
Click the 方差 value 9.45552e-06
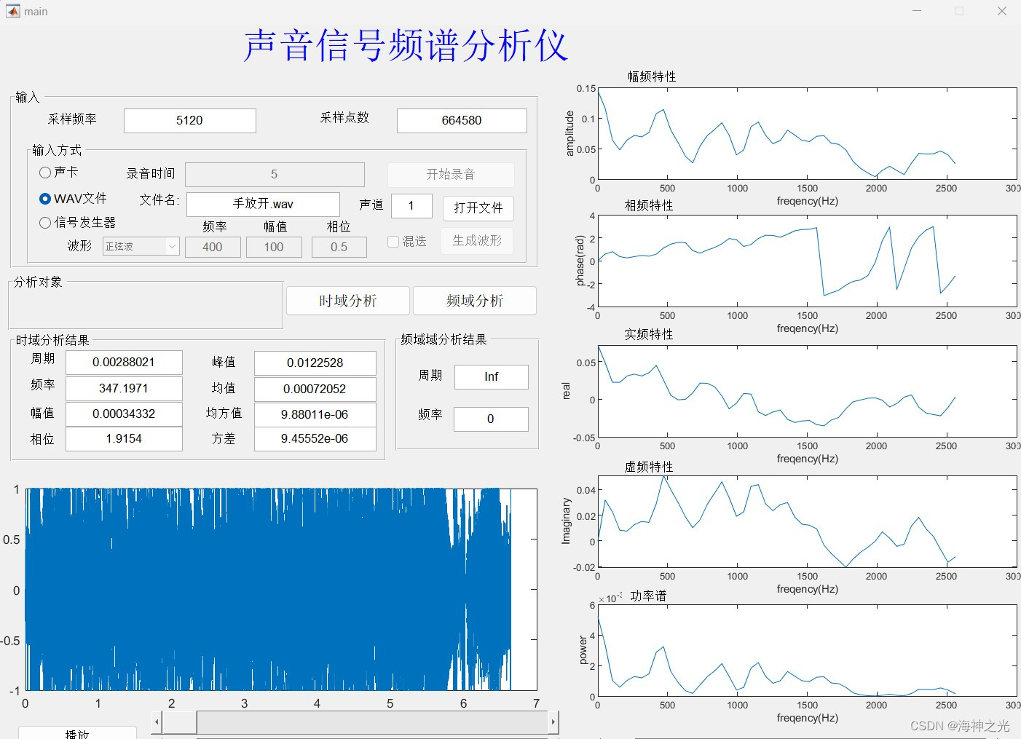pyautogui.click(x=315, y=439)
